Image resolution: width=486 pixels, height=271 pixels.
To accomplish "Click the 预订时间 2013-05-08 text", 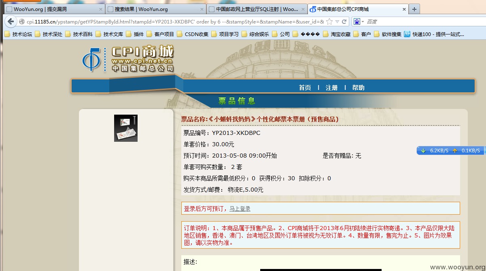I will tap(230, 156).
